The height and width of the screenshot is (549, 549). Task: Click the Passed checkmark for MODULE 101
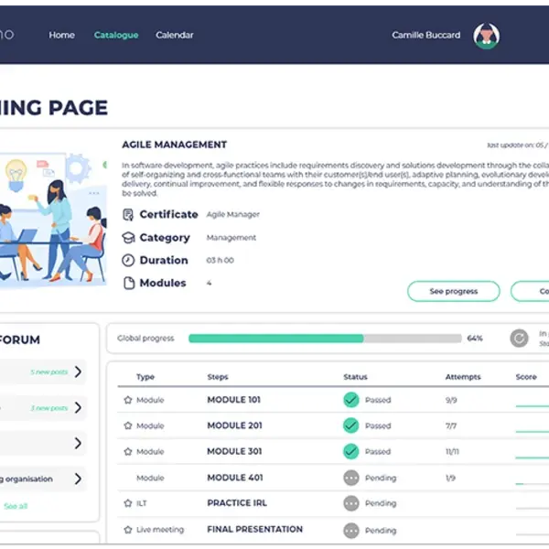tap(351, 400)
